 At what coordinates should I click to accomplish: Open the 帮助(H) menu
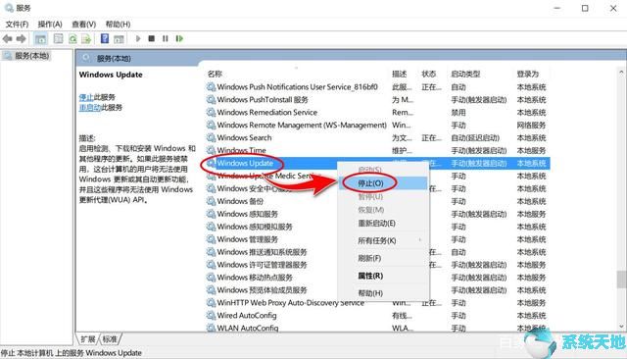pyautogui.click(x=118, y=24)
